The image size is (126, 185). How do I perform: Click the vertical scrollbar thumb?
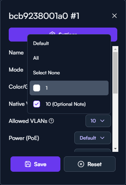tap(116, 73)
